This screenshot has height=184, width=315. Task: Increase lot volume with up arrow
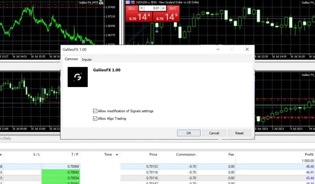163,8
